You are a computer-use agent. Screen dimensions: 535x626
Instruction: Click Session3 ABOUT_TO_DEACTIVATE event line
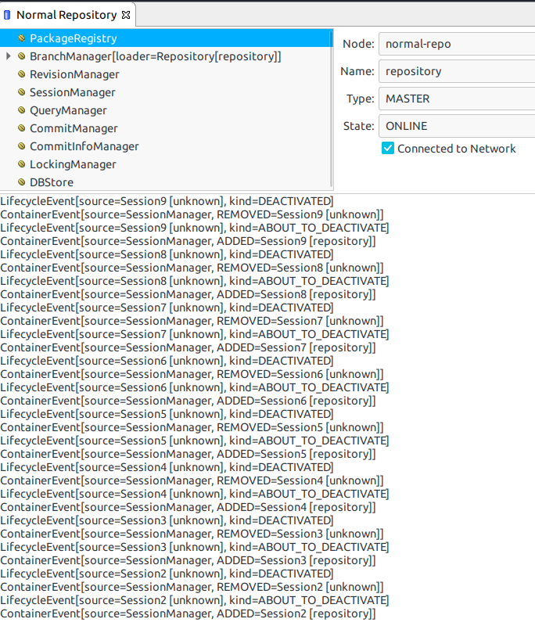click(x=195, y=547)
